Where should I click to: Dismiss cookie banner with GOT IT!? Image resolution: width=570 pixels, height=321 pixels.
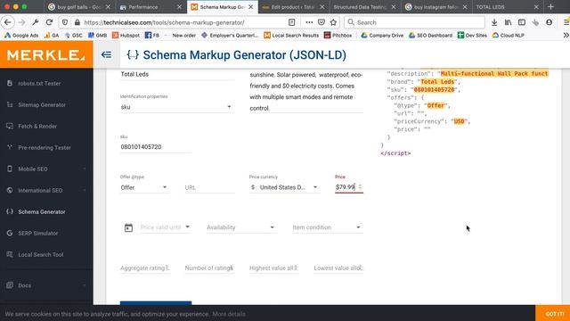point(554,314)
